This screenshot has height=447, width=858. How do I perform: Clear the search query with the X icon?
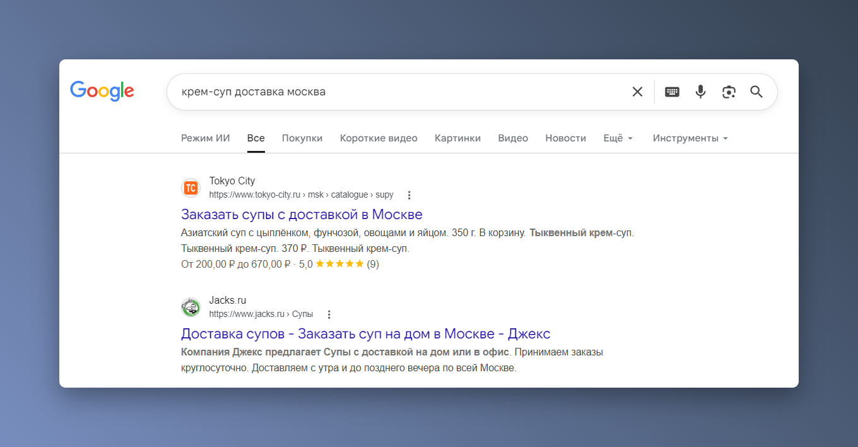click(637, 92)
